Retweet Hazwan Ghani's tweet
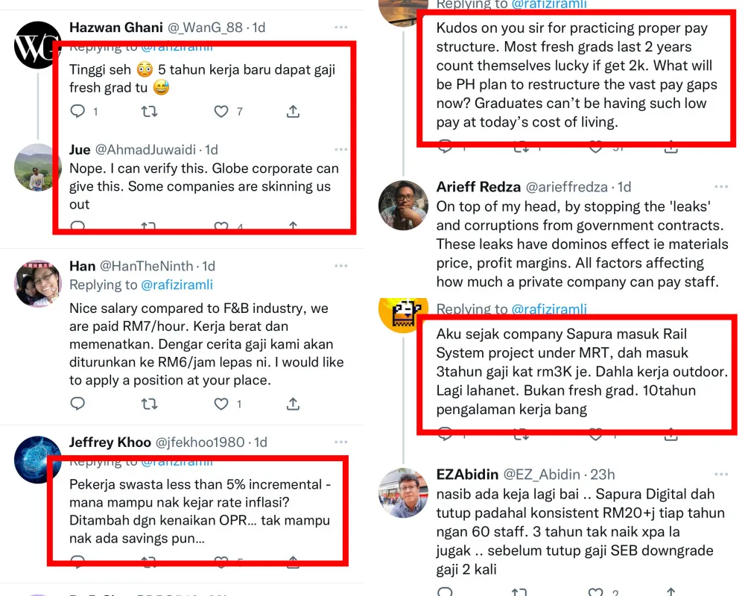 [149, 112]
